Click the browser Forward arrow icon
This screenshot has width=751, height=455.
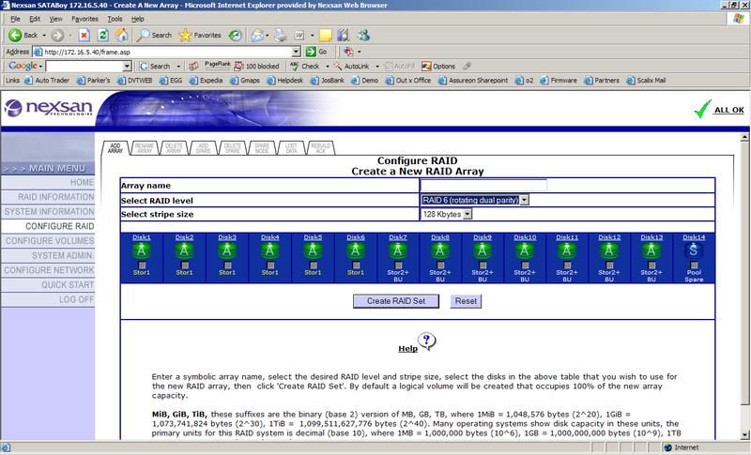[x=57, y=35]
